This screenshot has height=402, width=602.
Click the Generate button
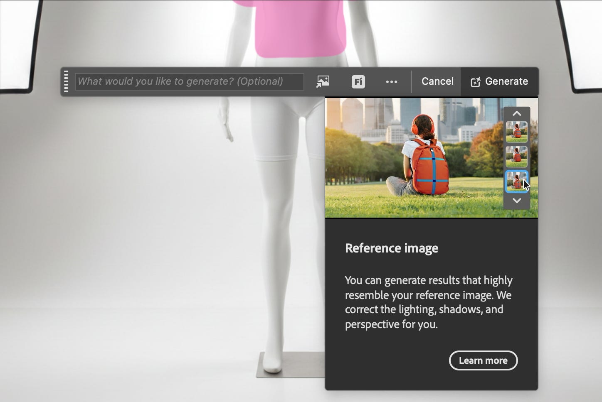pyautogui.click(x=499, y=81)
